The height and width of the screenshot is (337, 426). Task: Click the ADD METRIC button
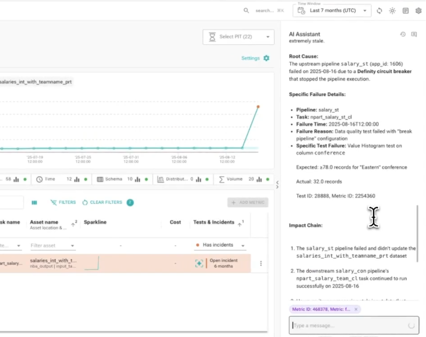tap(248, 202)
